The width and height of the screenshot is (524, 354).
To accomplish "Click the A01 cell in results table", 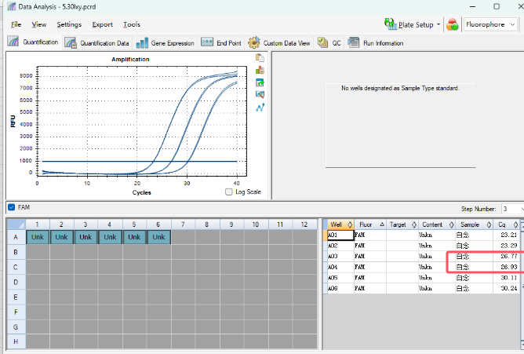I will pos(340,235).
